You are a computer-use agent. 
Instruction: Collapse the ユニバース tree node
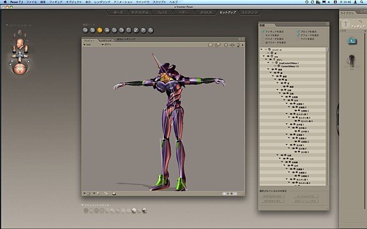point(261,50)
